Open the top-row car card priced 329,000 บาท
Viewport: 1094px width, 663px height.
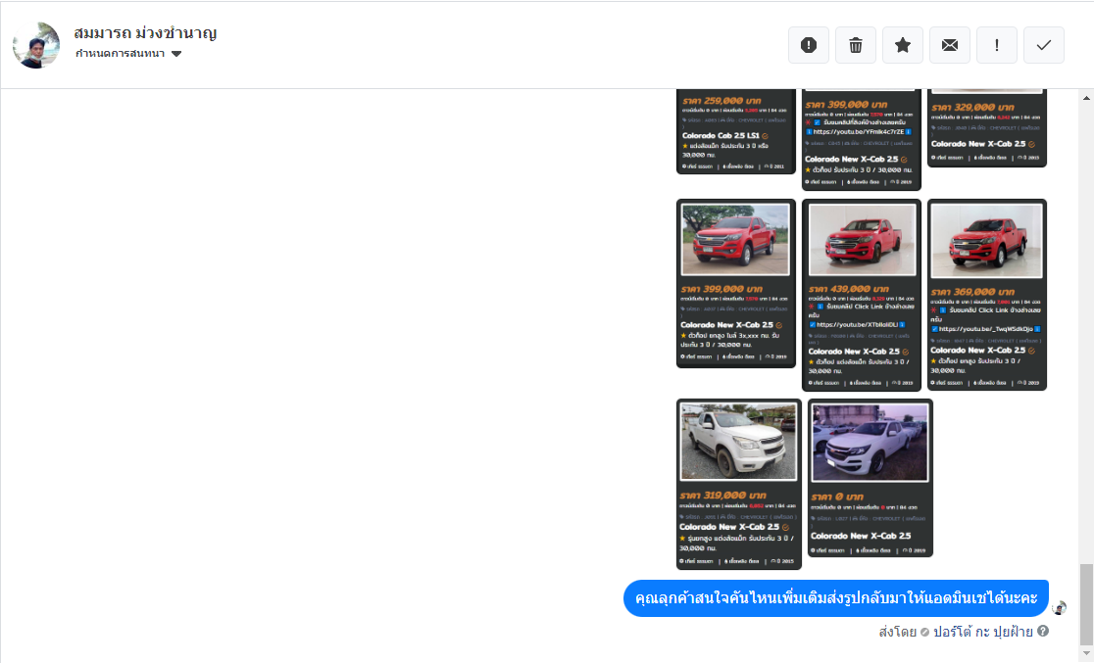click(987, 128)
